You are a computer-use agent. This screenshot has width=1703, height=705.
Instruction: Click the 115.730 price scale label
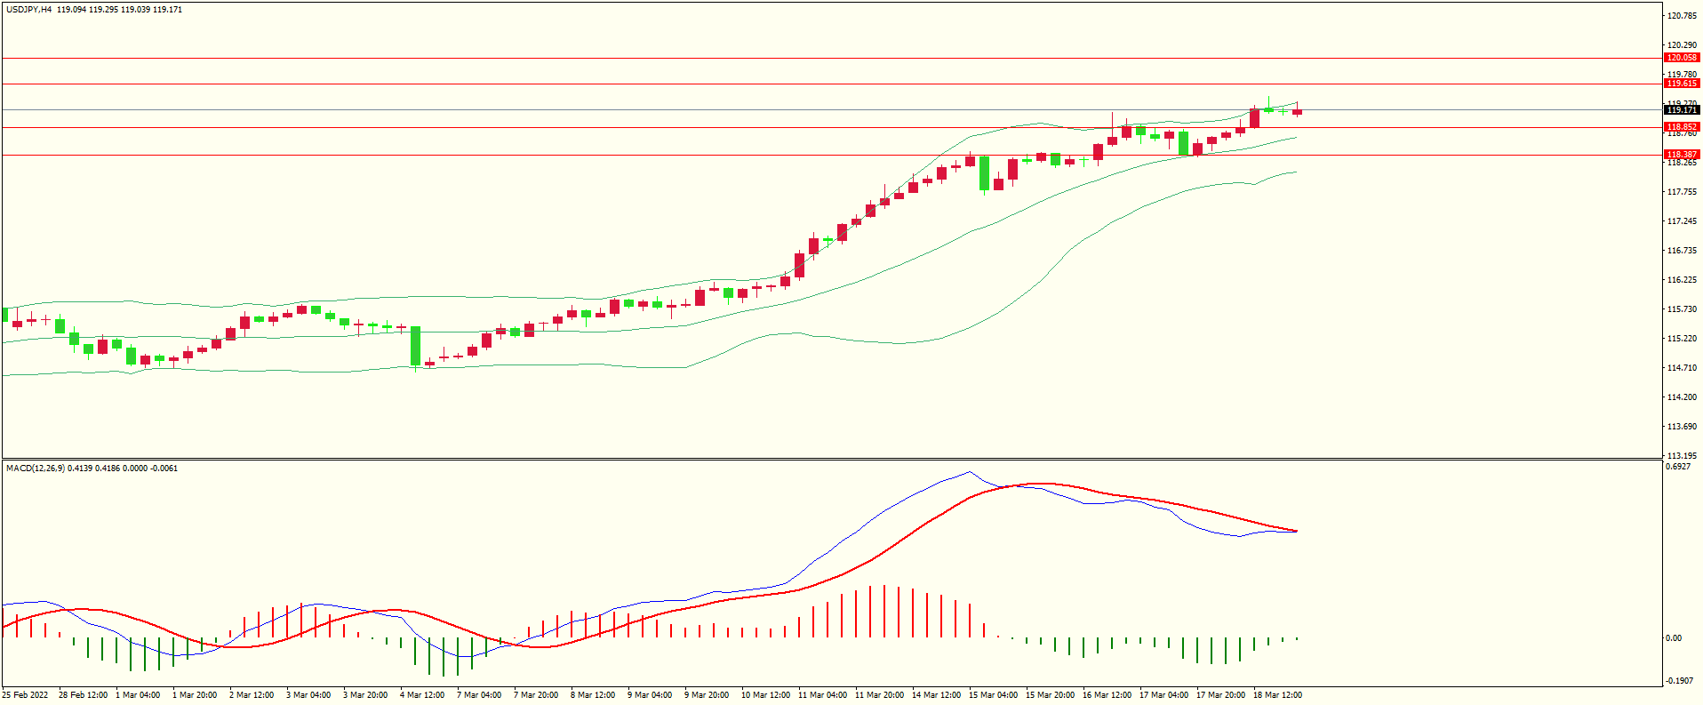[1683, 309]
